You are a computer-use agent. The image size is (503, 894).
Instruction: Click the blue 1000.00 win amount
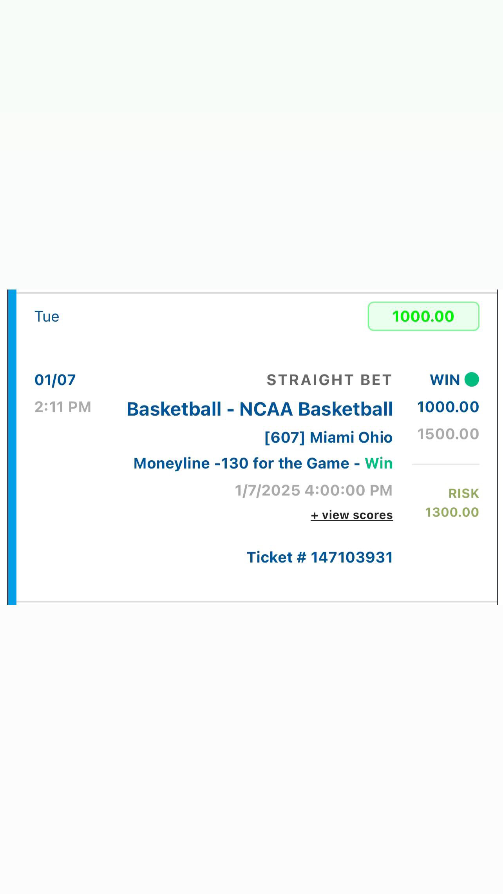448,407
